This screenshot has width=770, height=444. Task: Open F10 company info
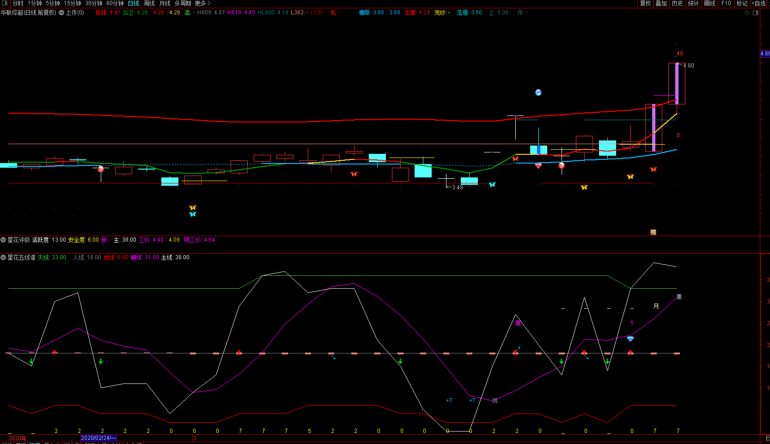[726, 3]
